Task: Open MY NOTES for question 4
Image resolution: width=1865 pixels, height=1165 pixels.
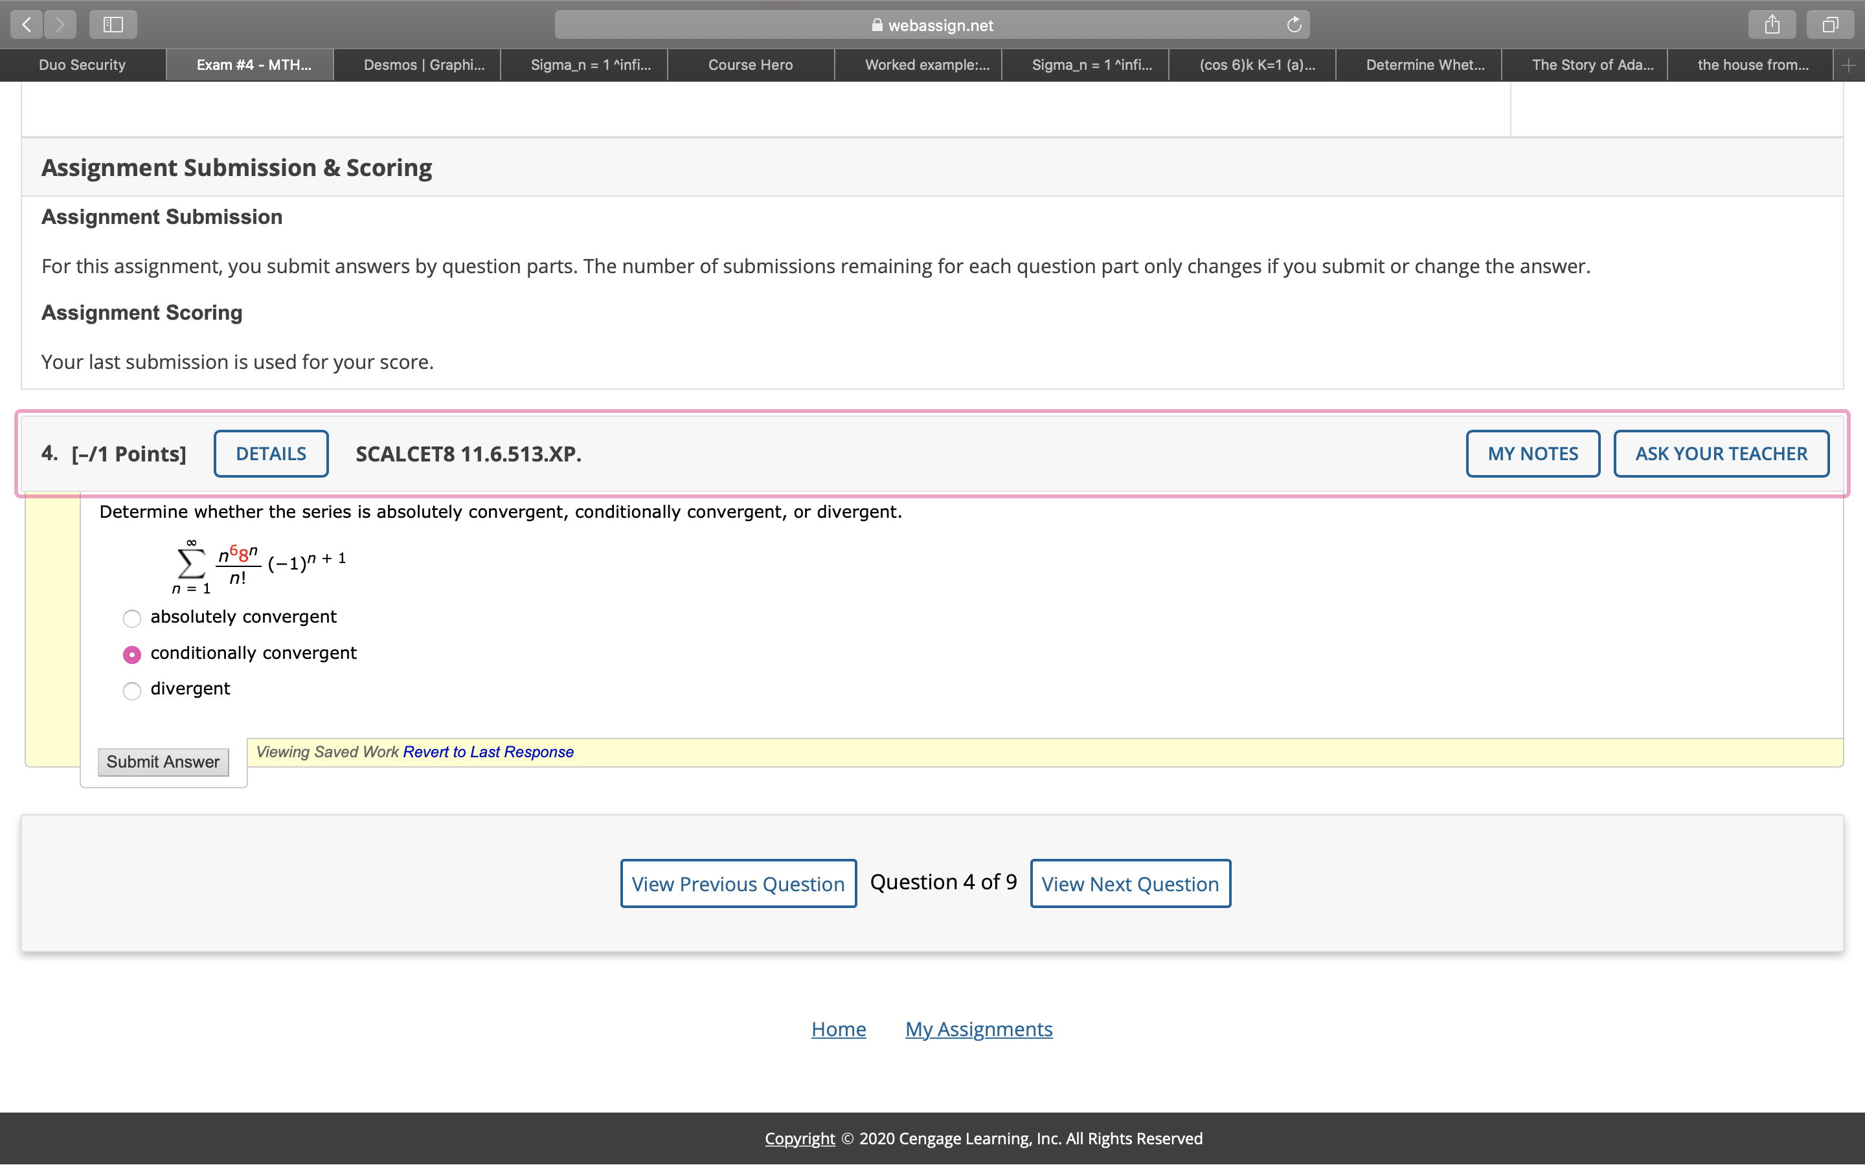Action: tap(1532, 454)
